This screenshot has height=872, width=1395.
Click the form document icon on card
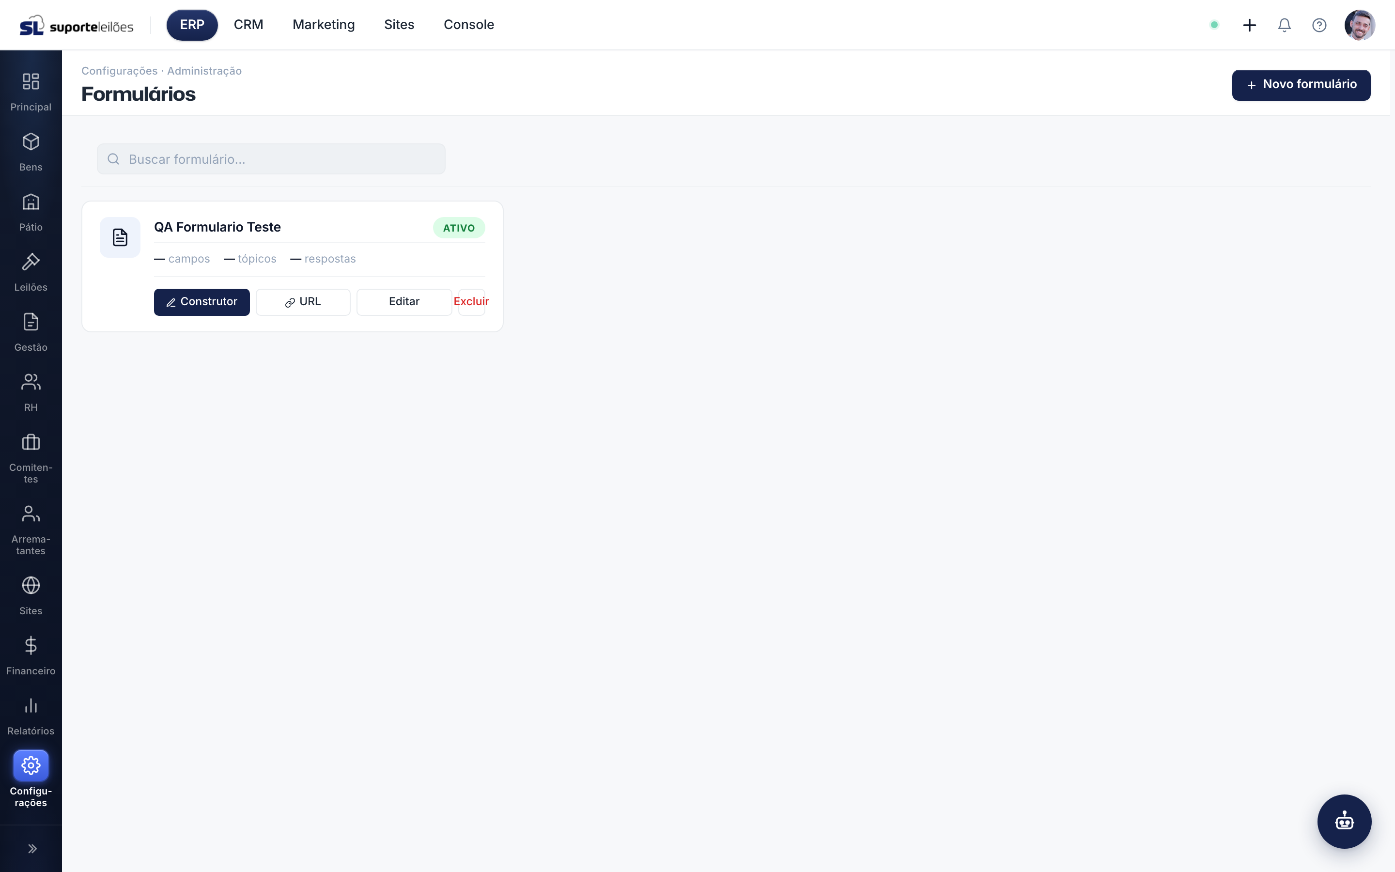[x=120, y=237]
